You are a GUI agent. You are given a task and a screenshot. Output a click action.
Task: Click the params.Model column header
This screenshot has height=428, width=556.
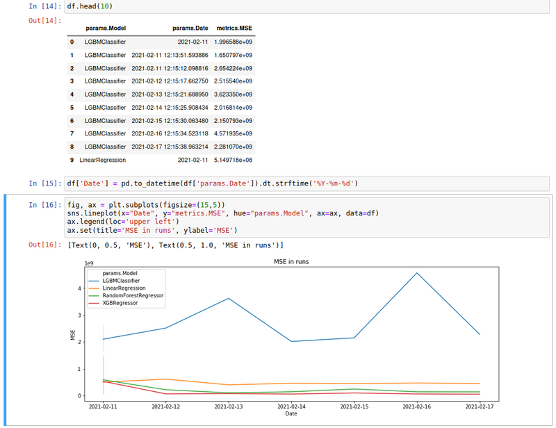[105, 28]
